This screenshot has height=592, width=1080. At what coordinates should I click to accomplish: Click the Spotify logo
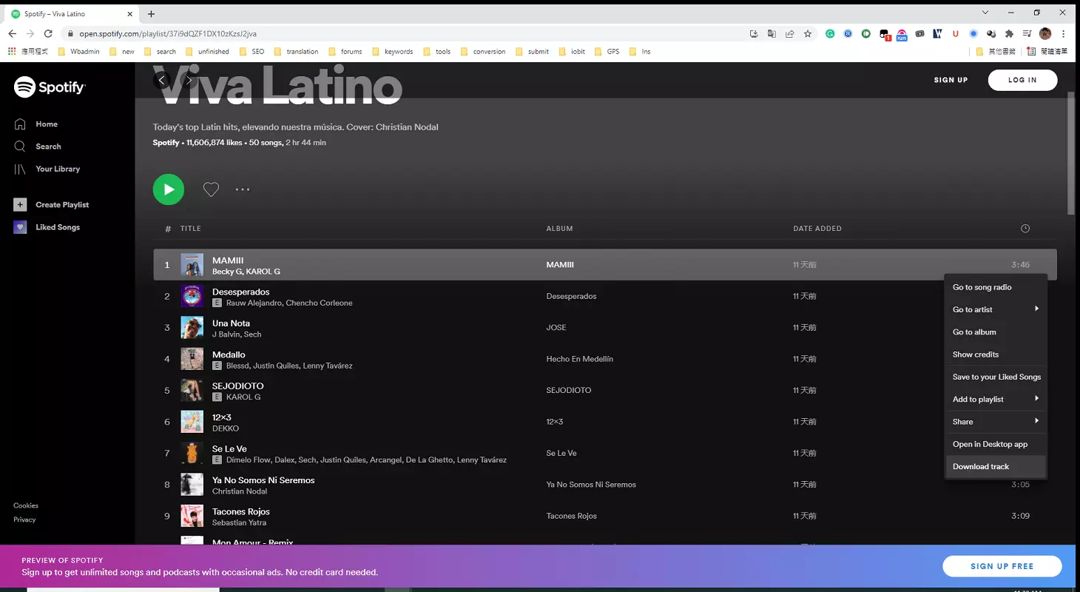[49, 87]
